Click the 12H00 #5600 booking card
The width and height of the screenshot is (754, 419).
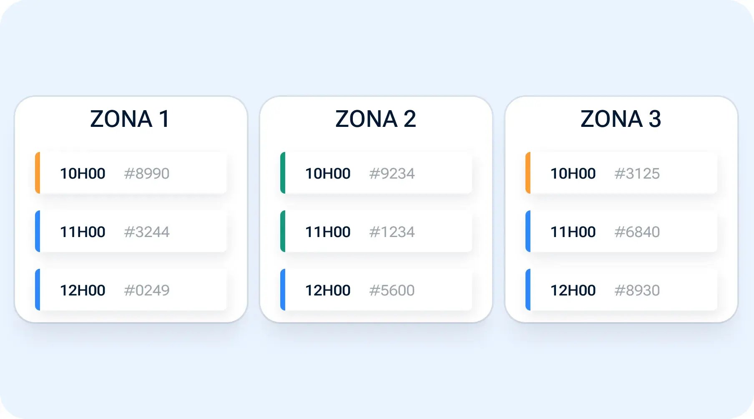[376, 290]
